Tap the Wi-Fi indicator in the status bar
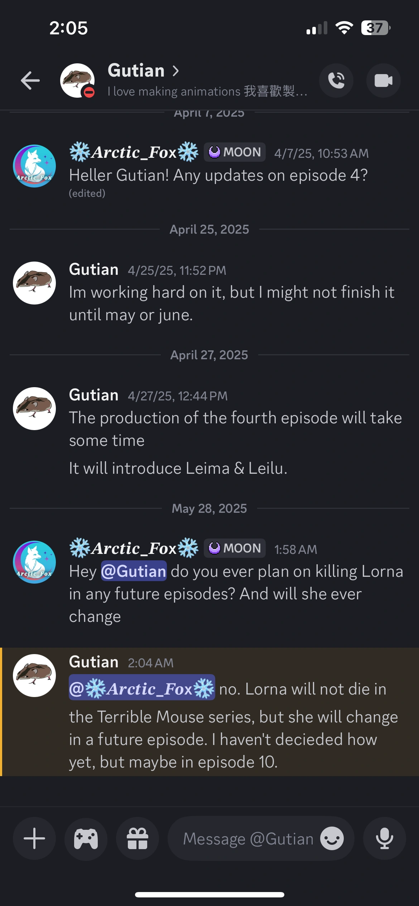The height and width of the screenshot is (906, 419). (x=343, y=27)
